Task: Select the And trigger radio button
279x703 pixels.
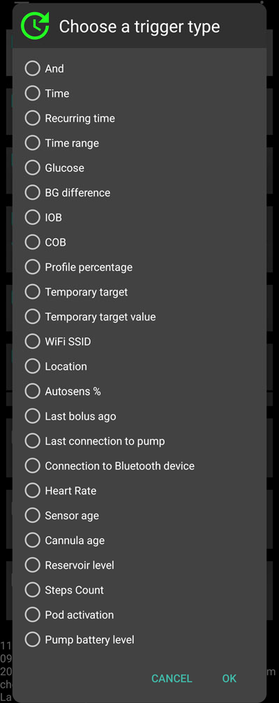Action: point(33,68)
